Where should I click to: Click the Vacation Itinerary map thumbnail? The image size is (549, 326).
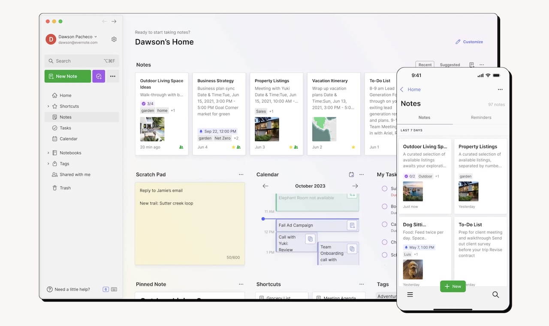click(324, 129)
